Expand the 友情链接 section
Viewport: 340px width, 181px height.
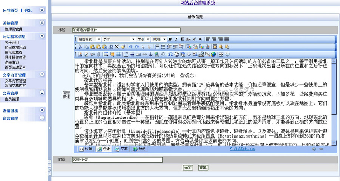coord(42,110)
